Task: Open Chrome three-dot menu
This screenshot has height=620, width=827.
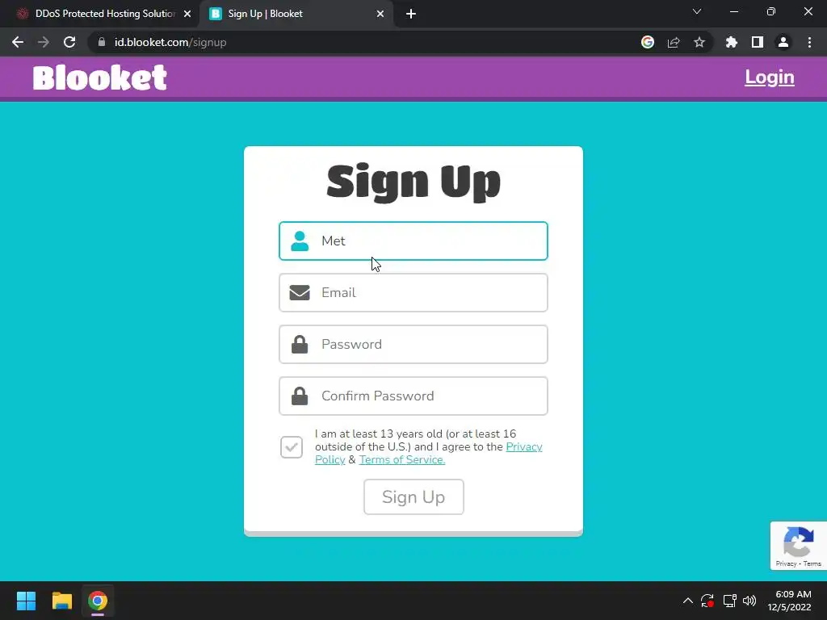Action: 809,42
